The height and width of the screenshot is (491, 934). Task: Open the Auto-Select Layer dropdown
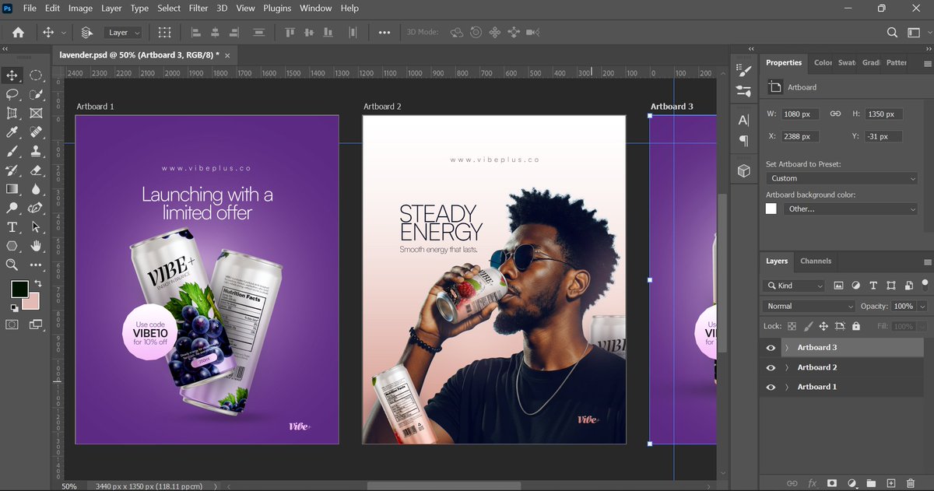[x=124, y=33]
